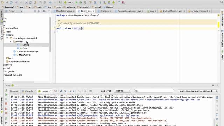
Task: Click the Example3 breadcrumb
Action: pos(8,7)
